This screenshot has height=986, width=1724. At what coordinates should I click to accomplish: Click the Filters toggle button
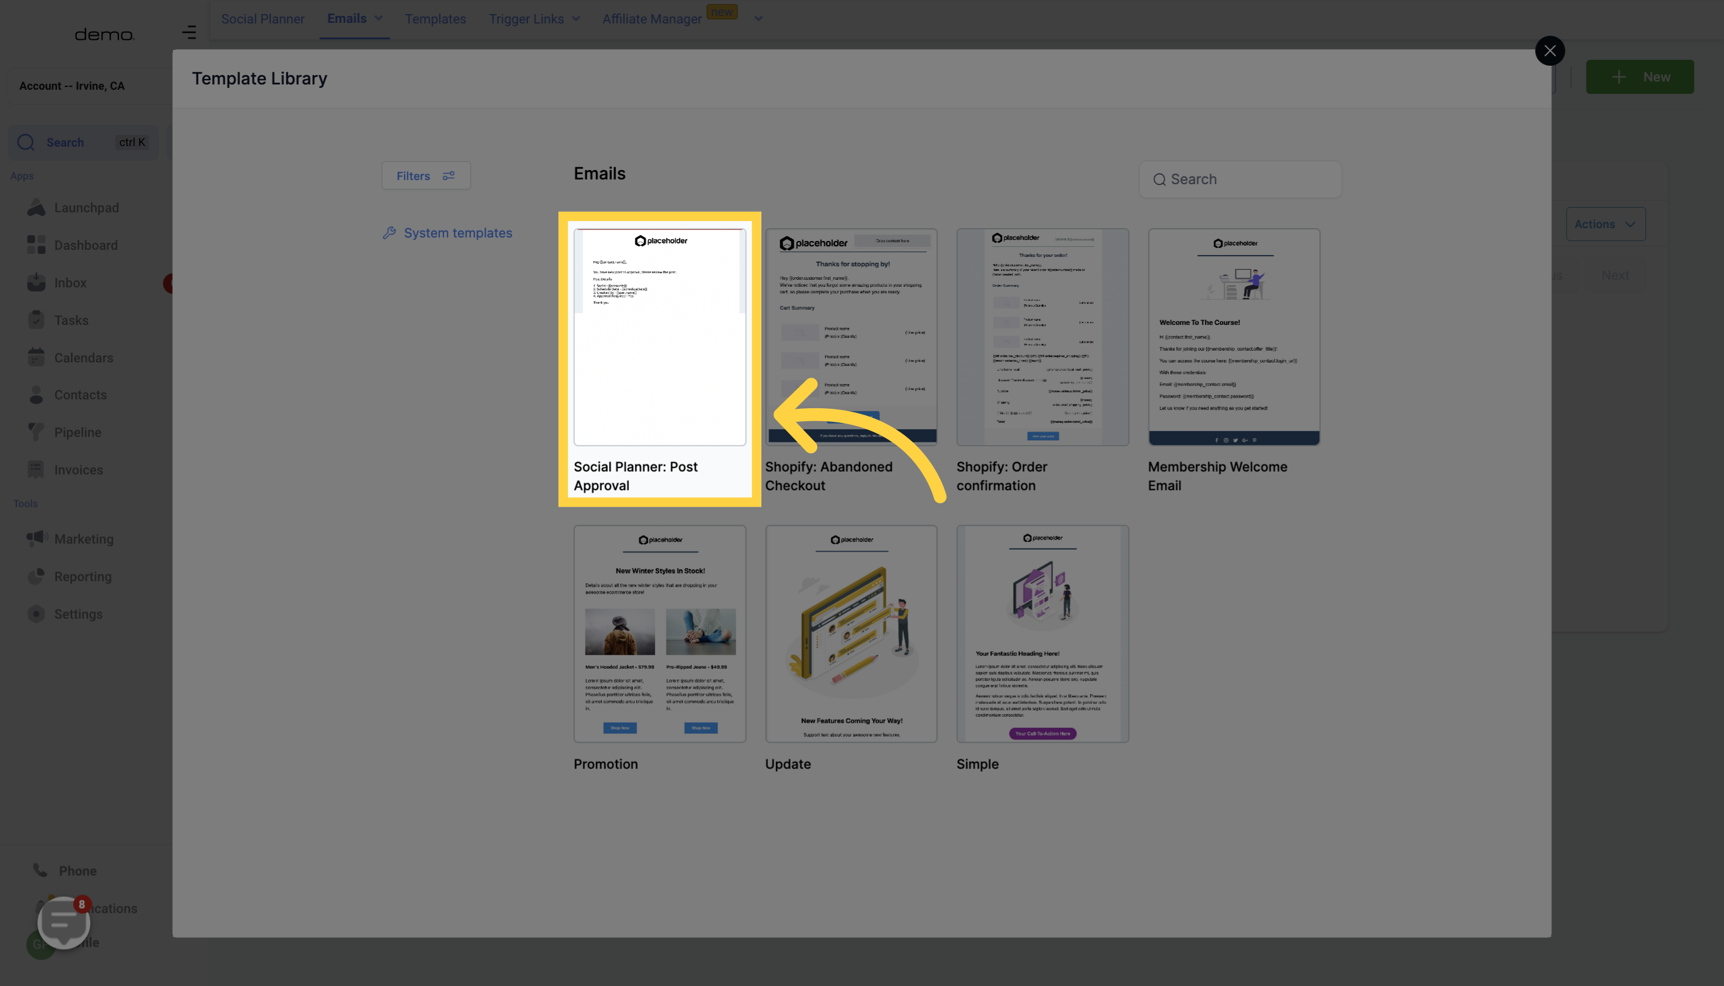click(426, 175)
